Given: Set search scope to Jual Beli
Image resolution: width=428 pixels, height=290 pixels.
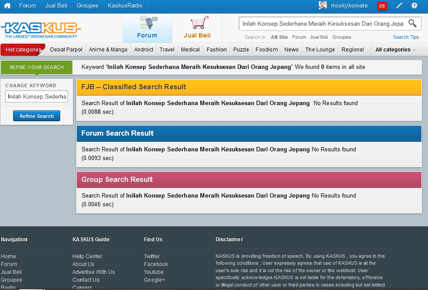Looking at the screenshot, I should tap(319, 37).
